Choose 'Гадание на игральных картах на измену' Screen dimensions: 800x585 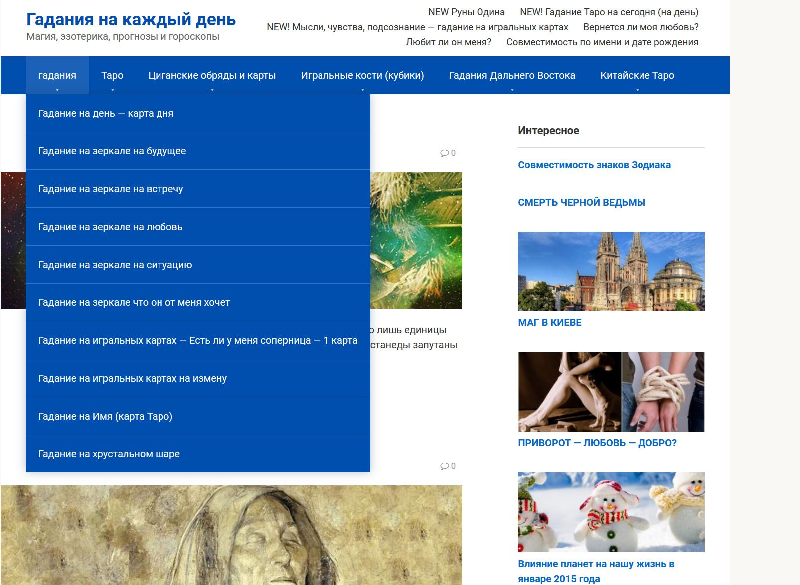click(198, 378)
